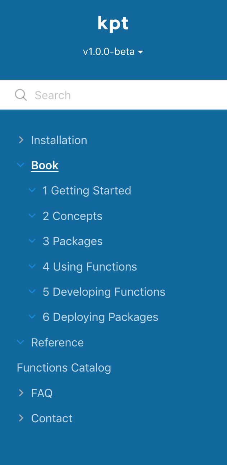
Task: Open the 6 Deploying Packages chapter
Action: (x=100, y=317)
